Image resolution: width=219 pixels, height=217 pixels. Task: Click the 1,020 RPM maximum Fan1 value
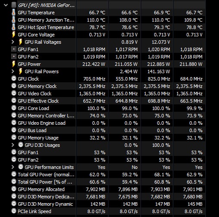point(159,49)
